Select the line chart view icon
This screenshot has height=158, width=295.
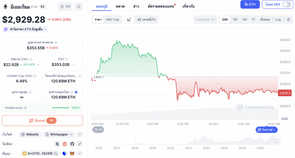(x=129, y=20)
